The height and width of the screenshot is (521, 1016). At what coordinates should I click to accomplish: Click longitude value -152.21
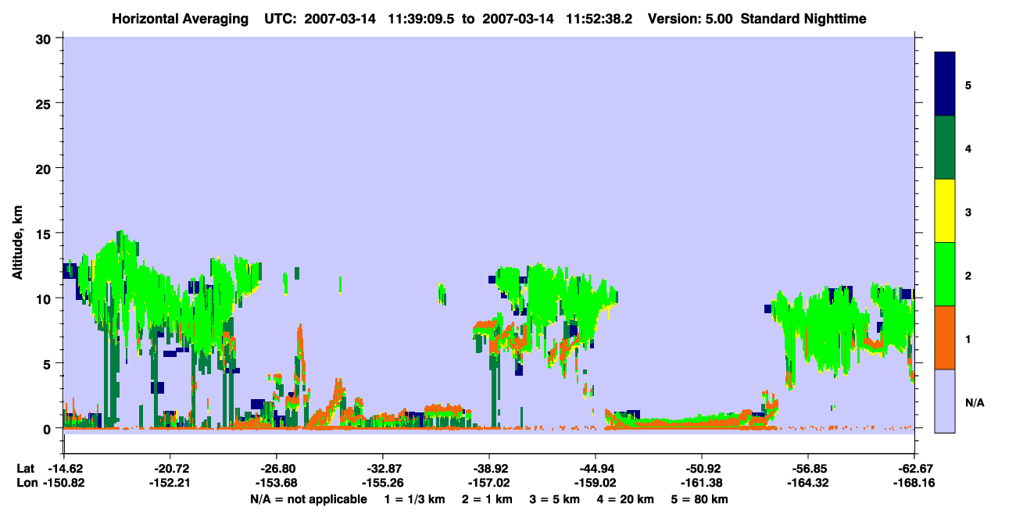click(x=170, y=483)
